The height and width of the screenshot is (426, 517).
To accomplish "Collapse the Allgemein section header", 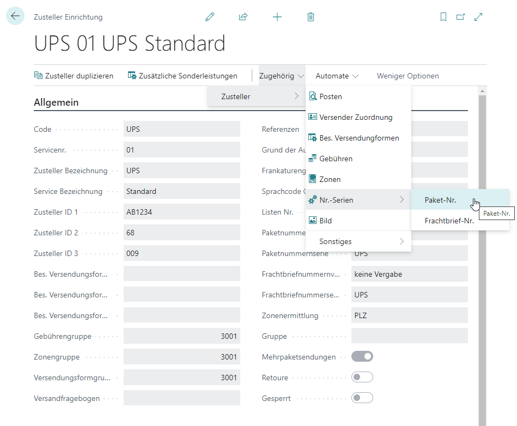I will [x=56, y=102].
